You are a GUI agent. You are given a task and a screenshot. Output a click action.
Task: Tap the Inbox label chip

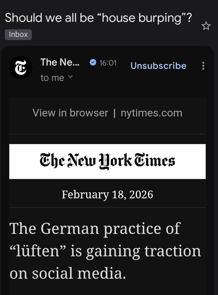pos(18,35)
